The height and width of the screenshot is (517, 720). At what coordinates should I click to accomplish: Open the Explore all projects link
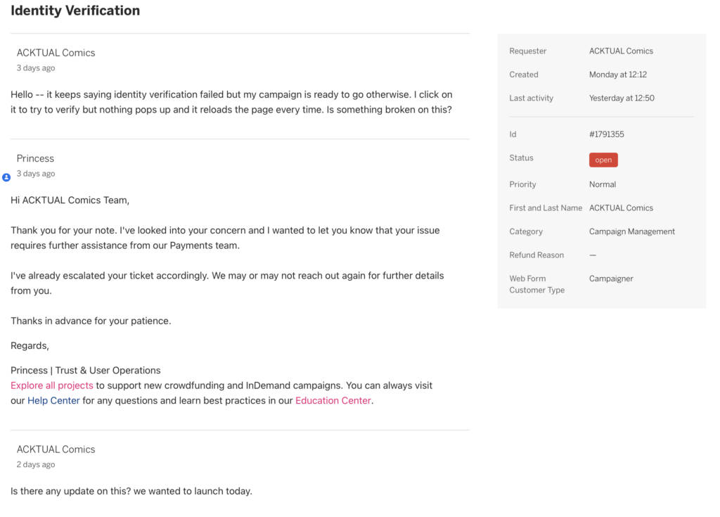point(52,385)
